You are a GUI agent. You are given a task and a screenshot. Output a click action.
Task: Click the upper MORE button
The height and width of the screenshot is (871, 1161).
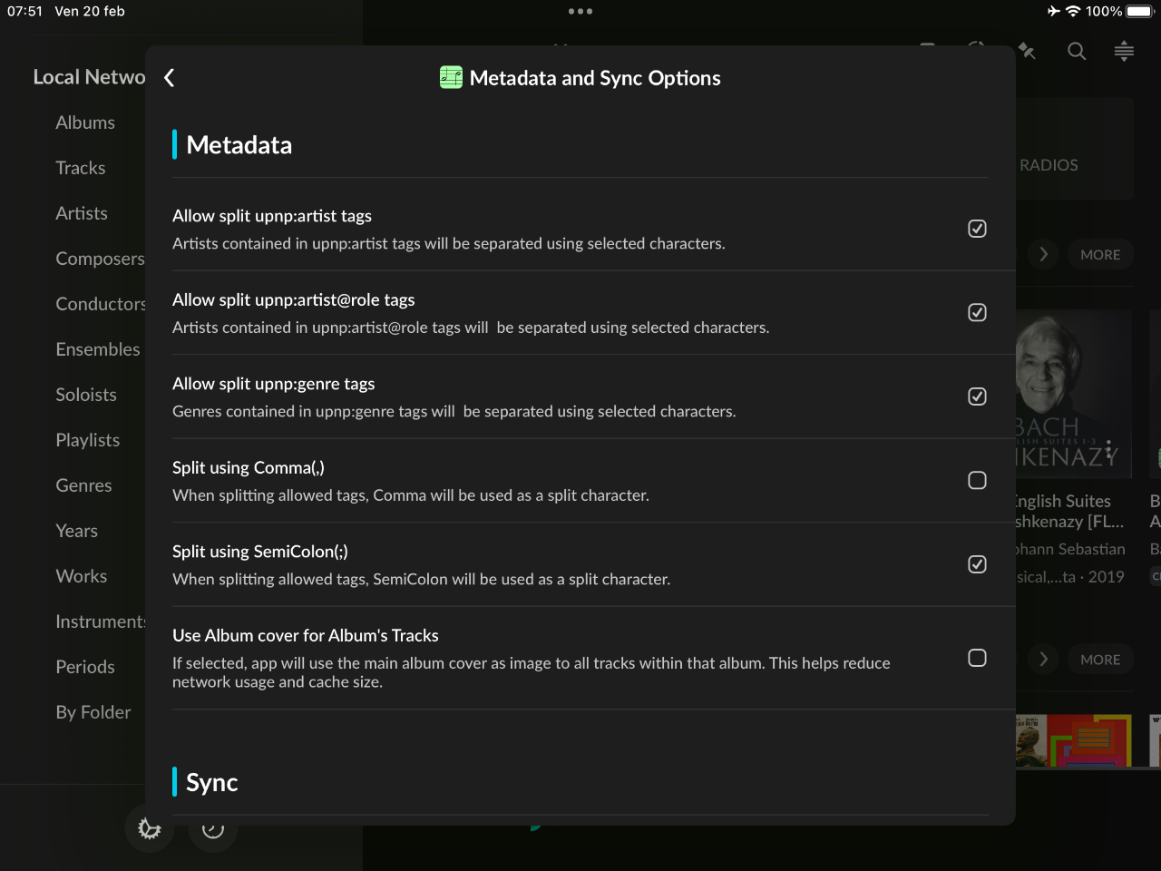(x=1100, y=255)
